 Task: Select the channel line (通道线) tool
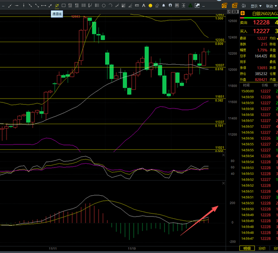[57, 6]
